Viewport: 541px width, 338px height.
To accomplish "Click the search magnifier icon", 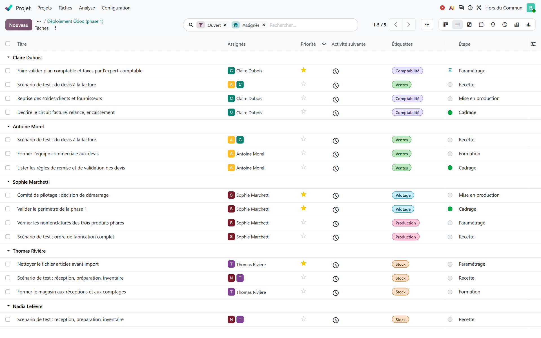I will (x=191, y=25).
